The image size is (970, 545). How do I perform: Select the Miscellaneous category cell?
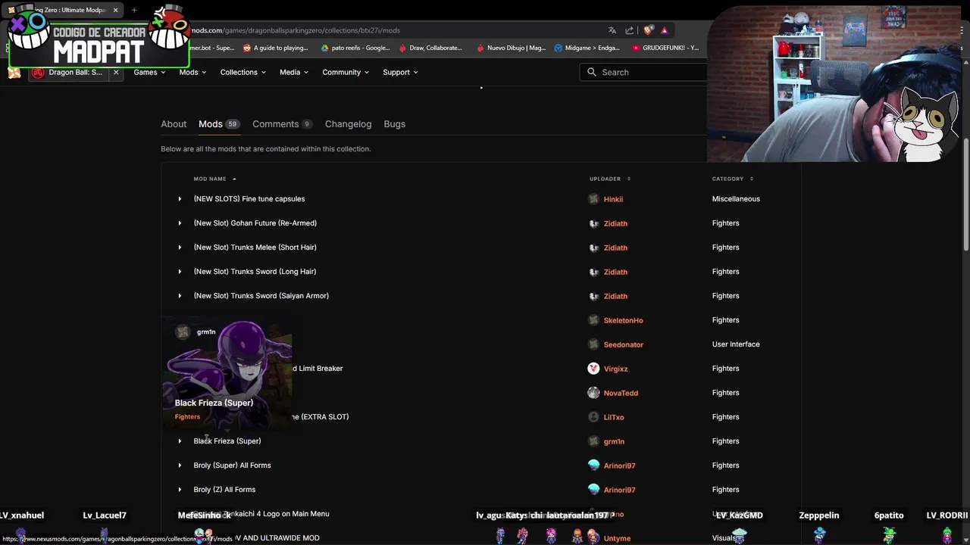(x=736, y=199)
